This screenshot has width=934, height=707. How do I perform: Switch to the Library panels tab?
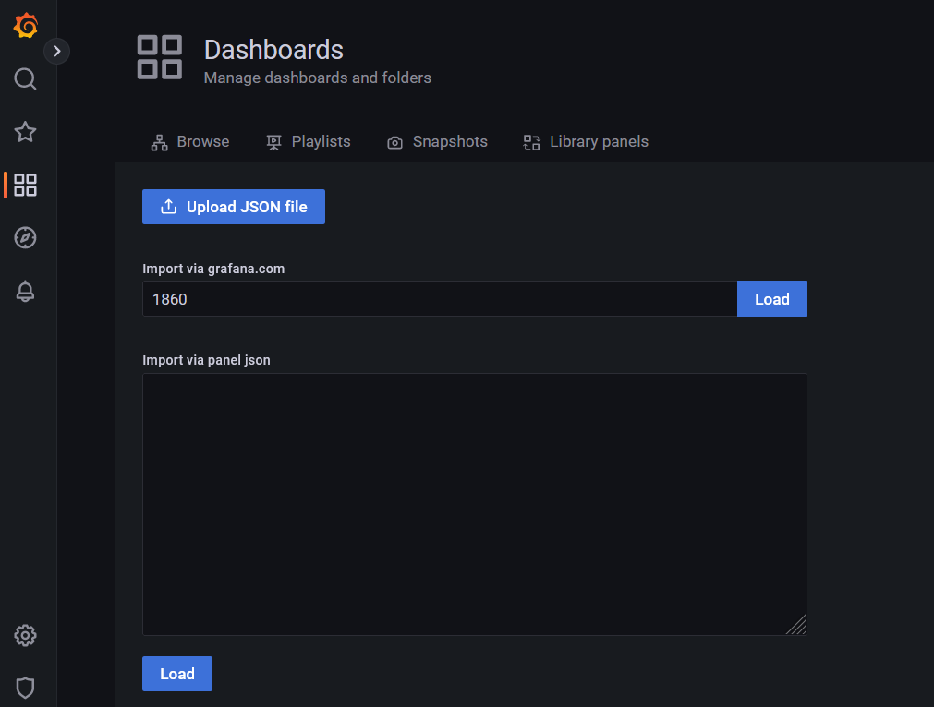click(x=586, y=142)
